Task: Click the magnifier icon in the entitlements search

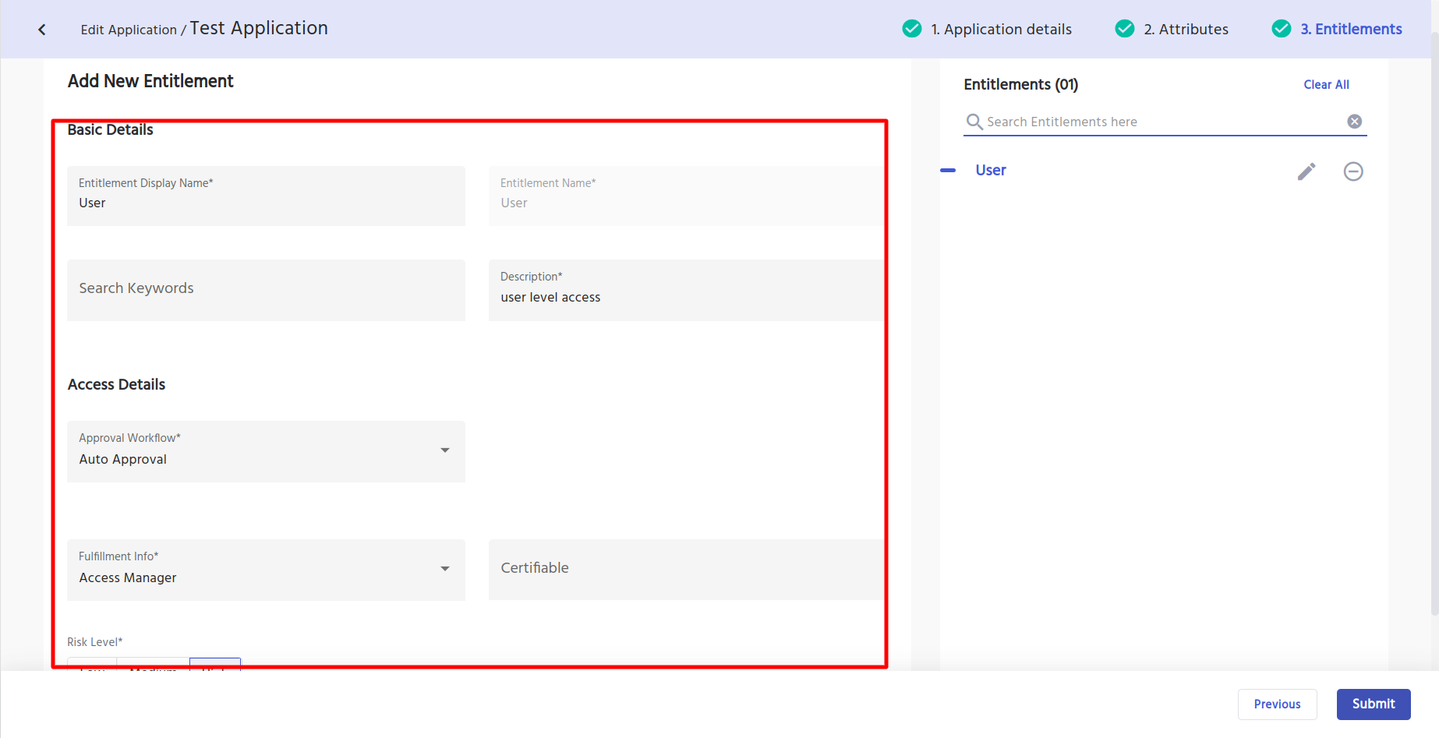Action: pos(974,122)
